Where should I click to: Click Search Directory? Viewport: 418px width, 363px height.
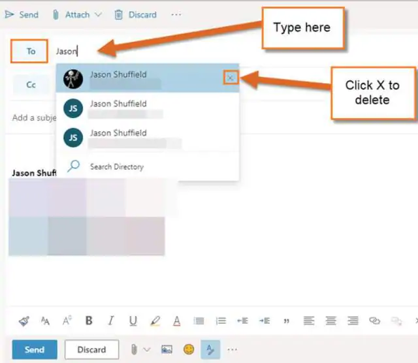[148, 166]
